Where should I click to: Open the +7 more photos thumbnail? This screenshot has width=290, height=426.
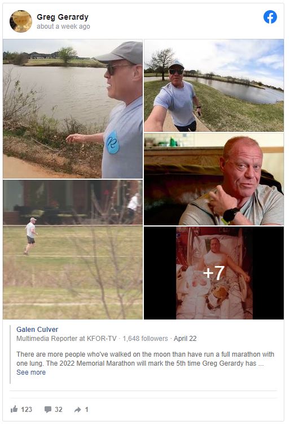pos(214,273)
